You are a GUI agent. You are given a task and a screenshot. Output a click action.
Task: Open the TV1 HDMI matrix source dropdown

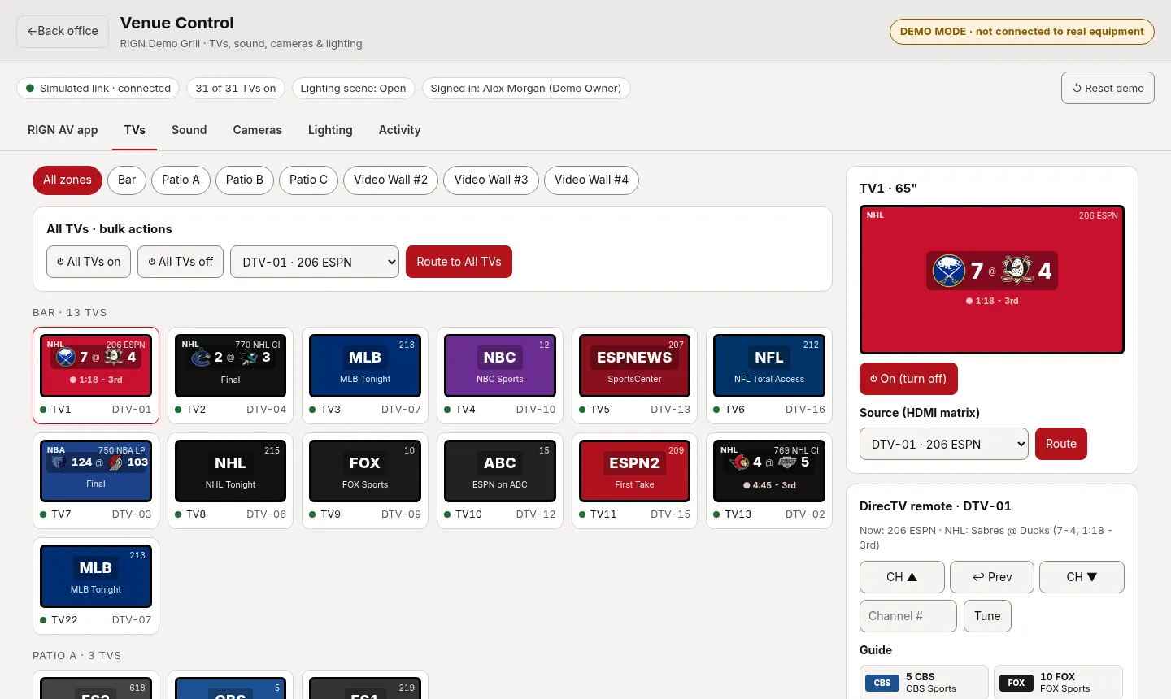(944, 444)
